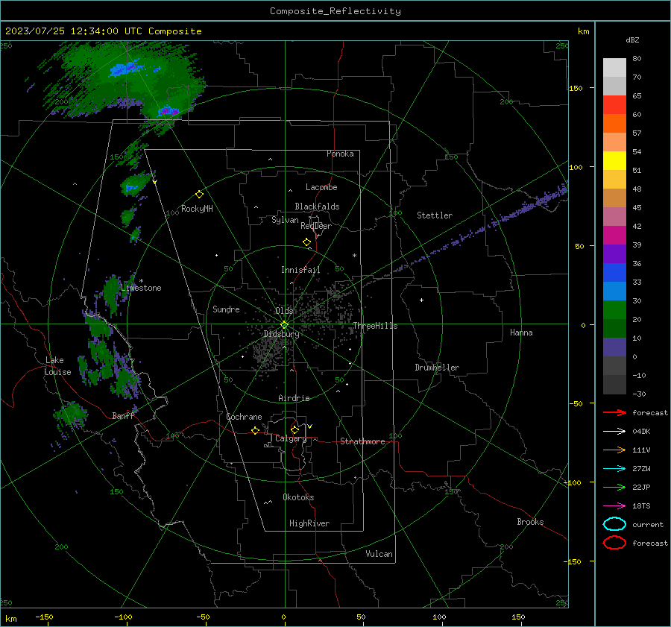Select the light gray 80-70 dBZ band

coord(614,68)
